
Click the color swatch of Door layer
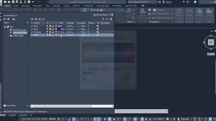(x=59, y=26)
